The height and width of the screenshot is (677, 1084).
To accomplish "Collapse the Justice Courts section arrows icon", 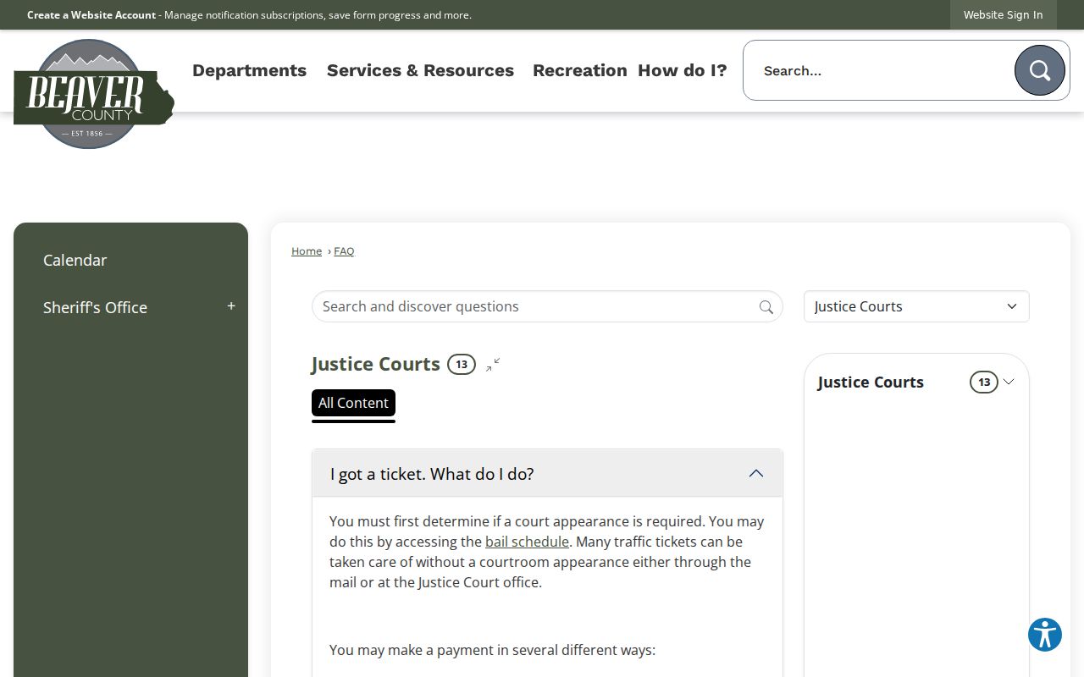I will (x=493, y=365).
